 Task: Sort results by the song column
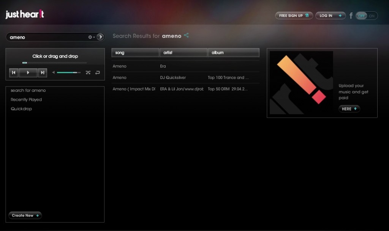(x=135, y=53)
